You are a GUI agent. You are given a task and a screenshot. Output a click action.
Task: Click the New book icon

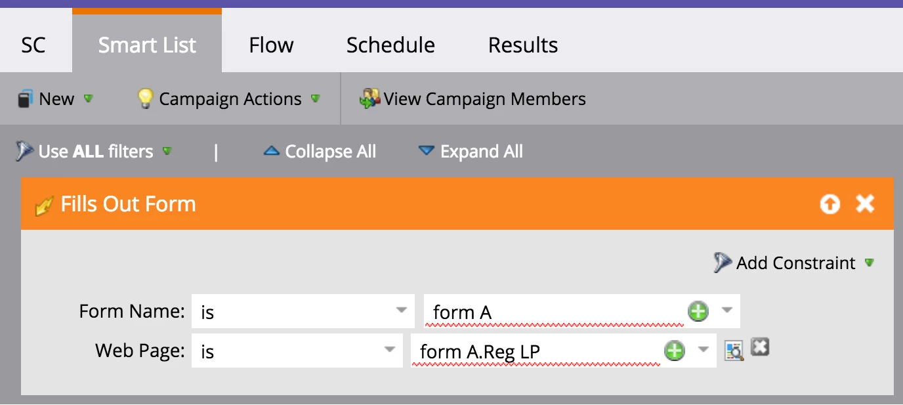[x=25, y=99]
